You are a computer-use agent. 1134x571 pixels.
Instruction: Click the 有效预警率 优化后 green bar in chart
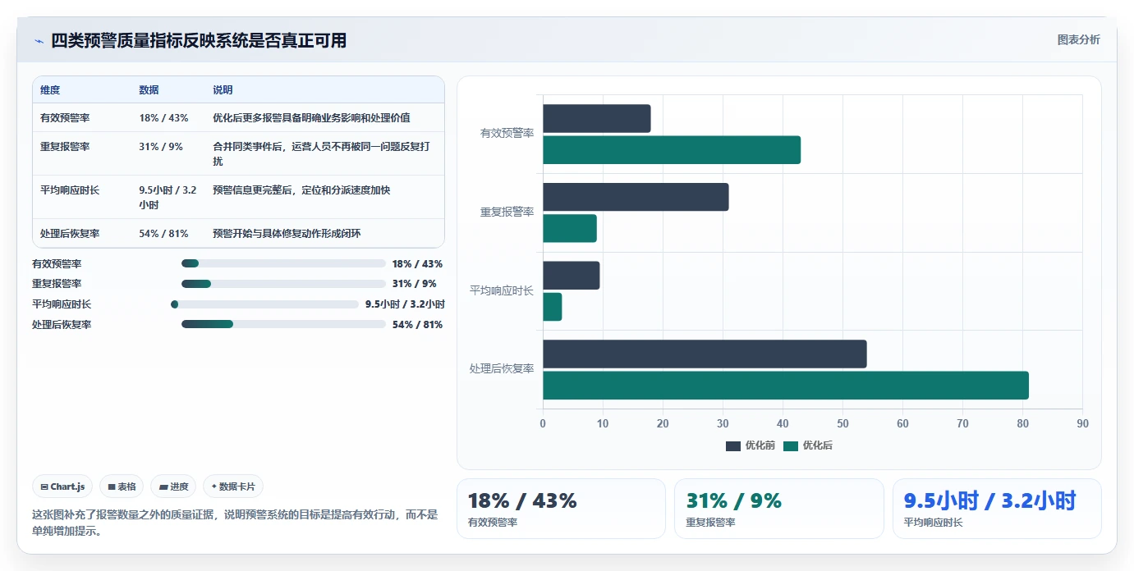tap(672, 150)
